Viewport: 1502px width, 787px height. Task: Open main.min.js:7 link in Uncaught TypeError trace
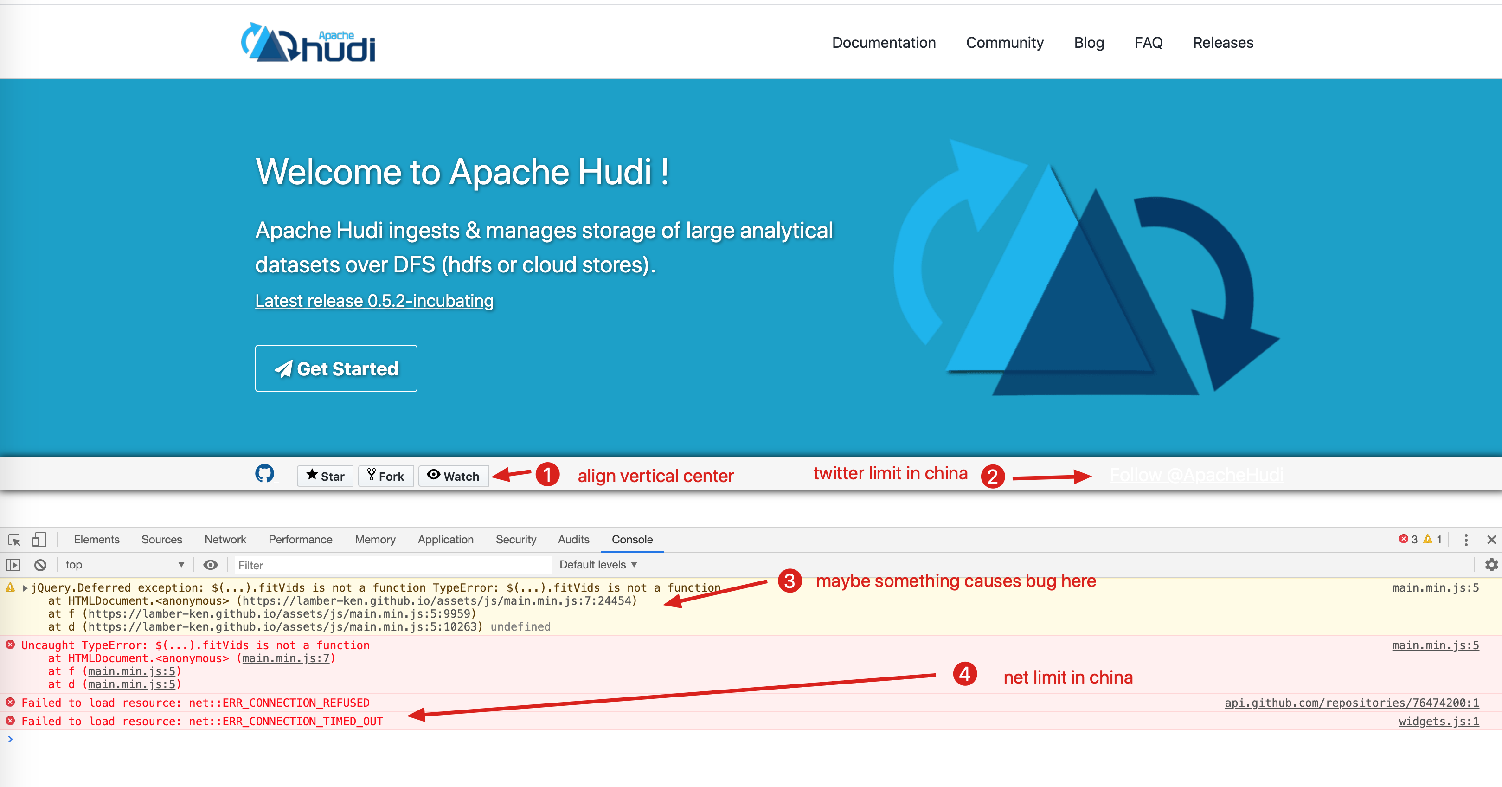pos(286,658)
